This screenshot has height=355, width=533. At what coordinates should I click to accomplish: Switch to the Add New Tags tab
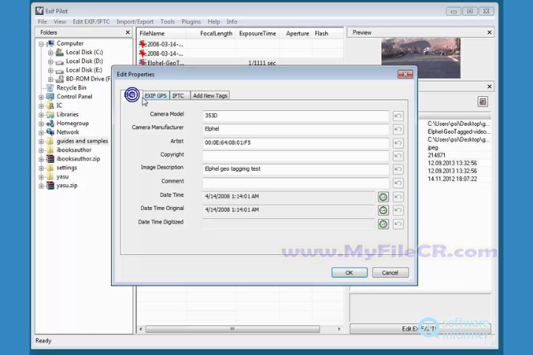click(x=210, y=95)
